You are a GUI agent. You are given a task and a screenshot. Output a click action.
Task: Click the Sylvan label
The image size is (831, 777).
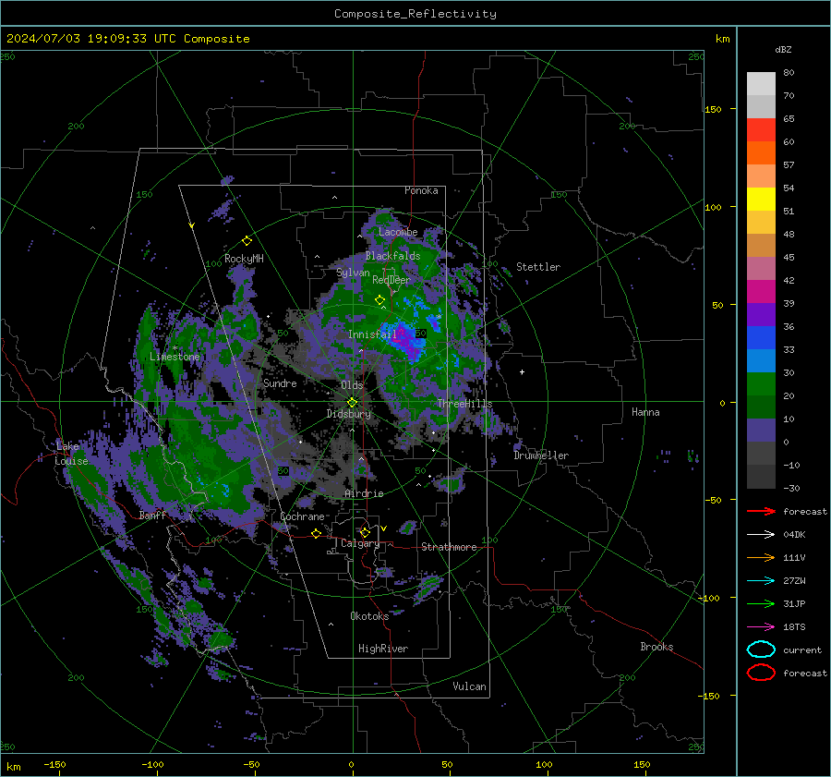click(x=353, y=273)
